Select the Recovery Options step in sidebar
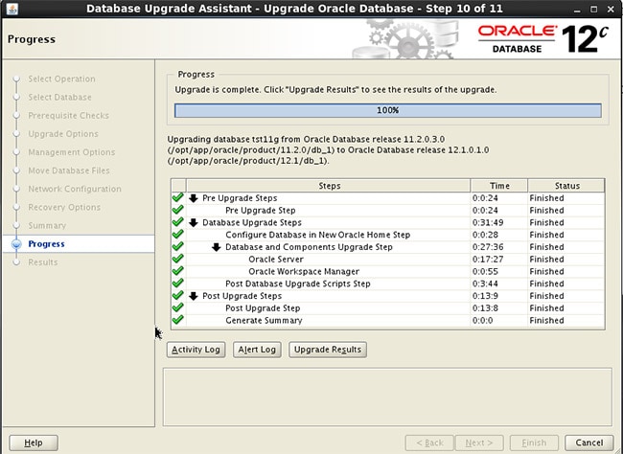The width and height of the screenshot is (623, 454). (64, 207)
